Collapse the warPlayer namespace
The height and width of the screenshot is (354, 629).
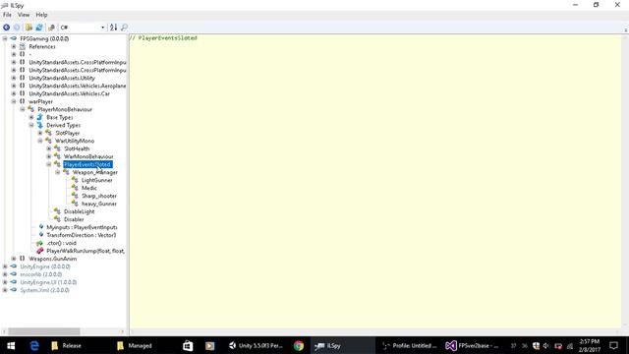coord(14,101)
